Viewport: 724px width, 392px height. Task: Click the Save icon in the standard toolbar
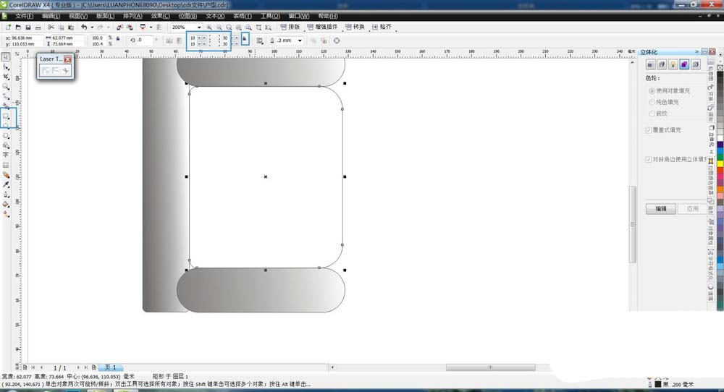pyautogui.click(x=28, y=27)
